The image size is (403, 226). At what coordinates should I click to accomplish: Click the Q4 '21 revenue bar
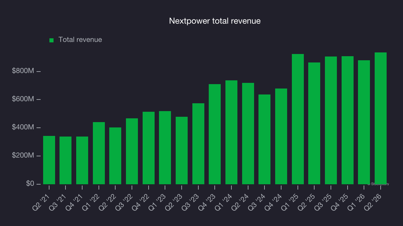point(82,160)
